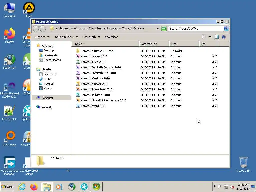Click the Explorer Back navigation button
This screenshot has width=256, height=192.
click(36, 29)
